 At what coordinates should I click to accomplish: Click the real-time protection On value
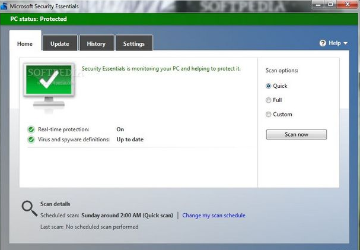click(x=120, y=129)
